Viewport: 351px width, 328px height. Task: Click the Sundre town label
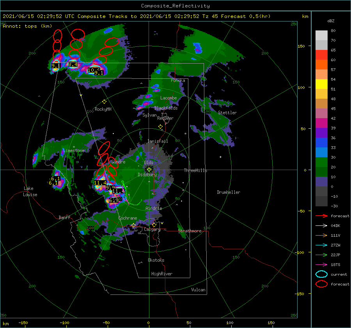pyautogui.click(x=118, y=162)
